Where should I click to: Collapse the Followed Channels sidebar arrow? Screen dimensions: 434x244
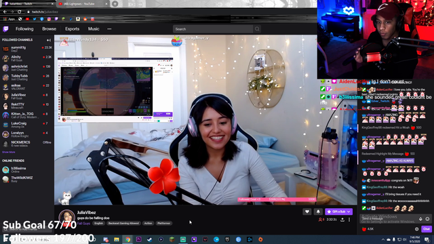(49, 40)
